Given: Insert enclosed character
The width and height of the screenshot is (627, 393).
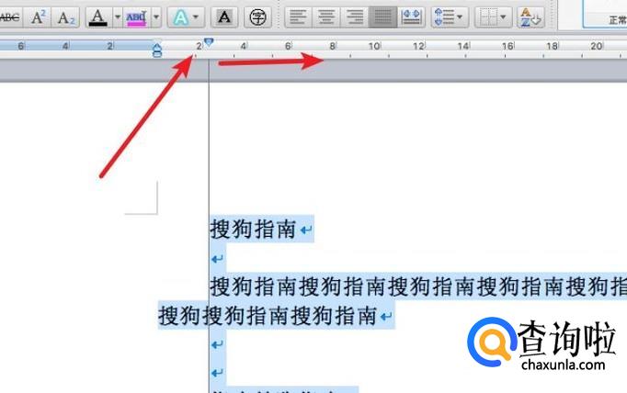Looking at the screenshot, I should (x=257, y=17).
